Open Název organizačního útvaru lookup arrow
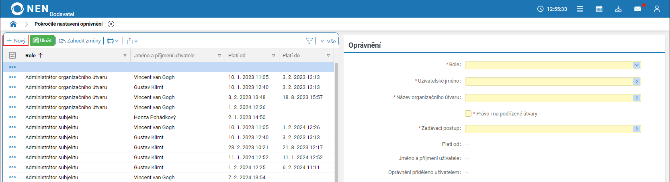 (636, 98)
